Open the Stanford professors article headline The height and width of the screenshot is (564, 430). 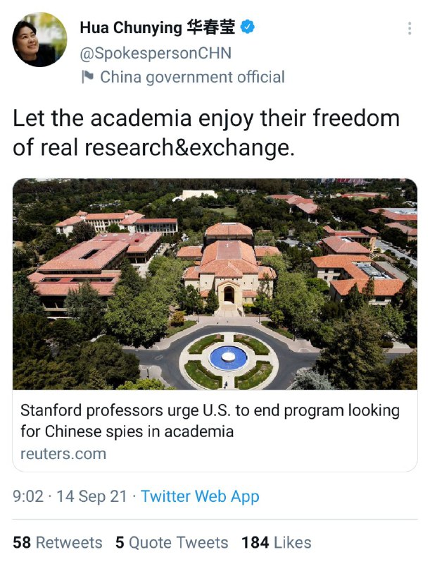pos(210,420)
